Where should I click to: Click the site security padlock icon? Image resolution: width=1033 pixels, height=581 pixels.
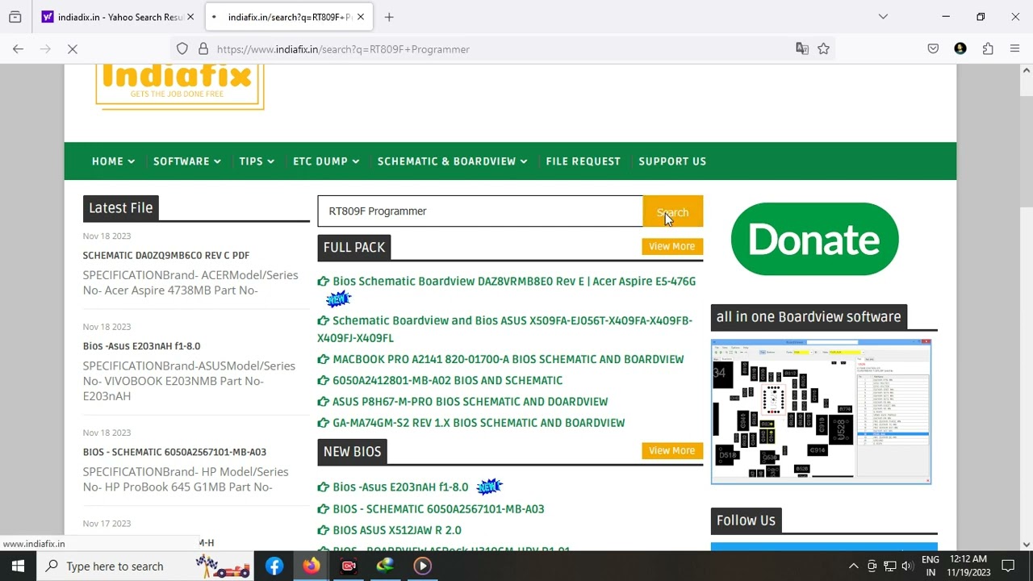pyautogui.click(x=203, y=49)
